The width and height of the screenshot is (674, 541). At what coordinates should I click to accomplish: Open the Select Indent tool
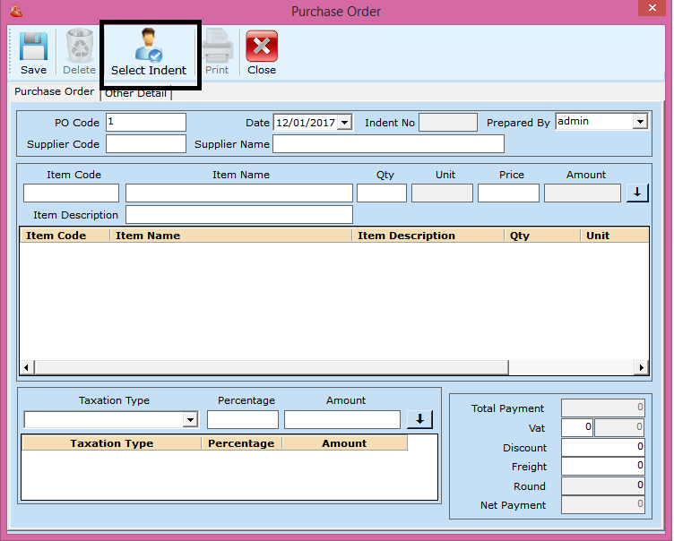[149, 53]
